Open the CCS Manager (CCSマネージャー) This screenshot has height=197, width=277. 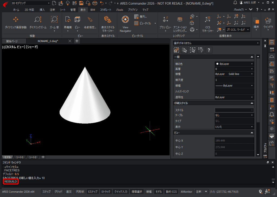click(x=208, y=24)
